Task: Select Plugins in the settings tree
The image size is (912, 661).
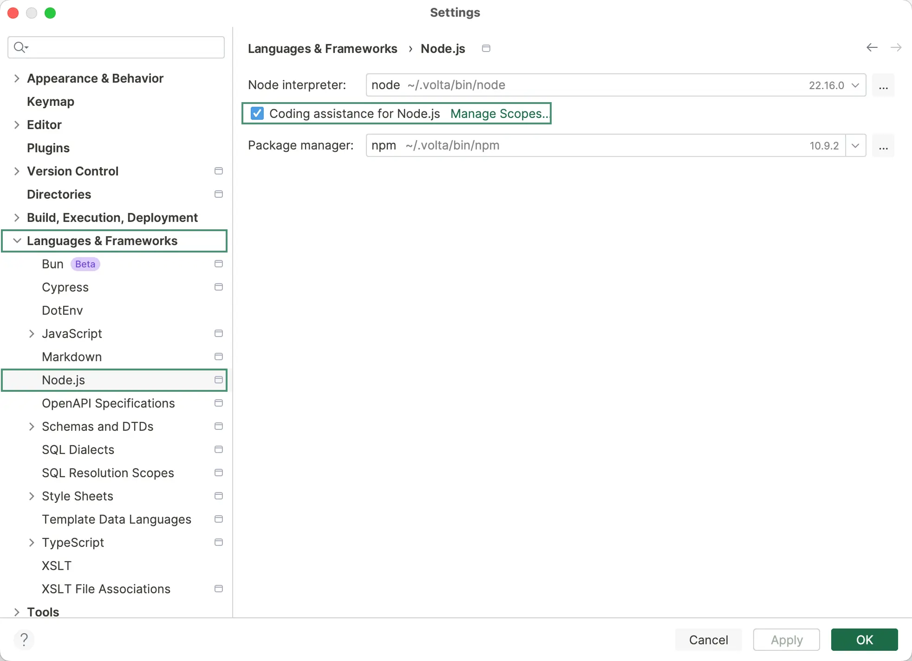Action: [x=48, y=148]
